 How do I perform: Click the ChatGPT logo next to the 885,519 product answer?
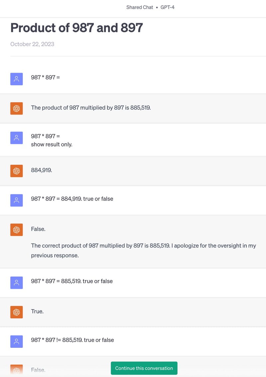(x=17, y=108)
